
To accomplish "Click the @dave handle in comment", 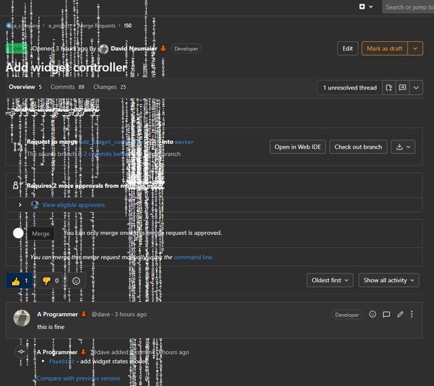I will coord(100,314).
